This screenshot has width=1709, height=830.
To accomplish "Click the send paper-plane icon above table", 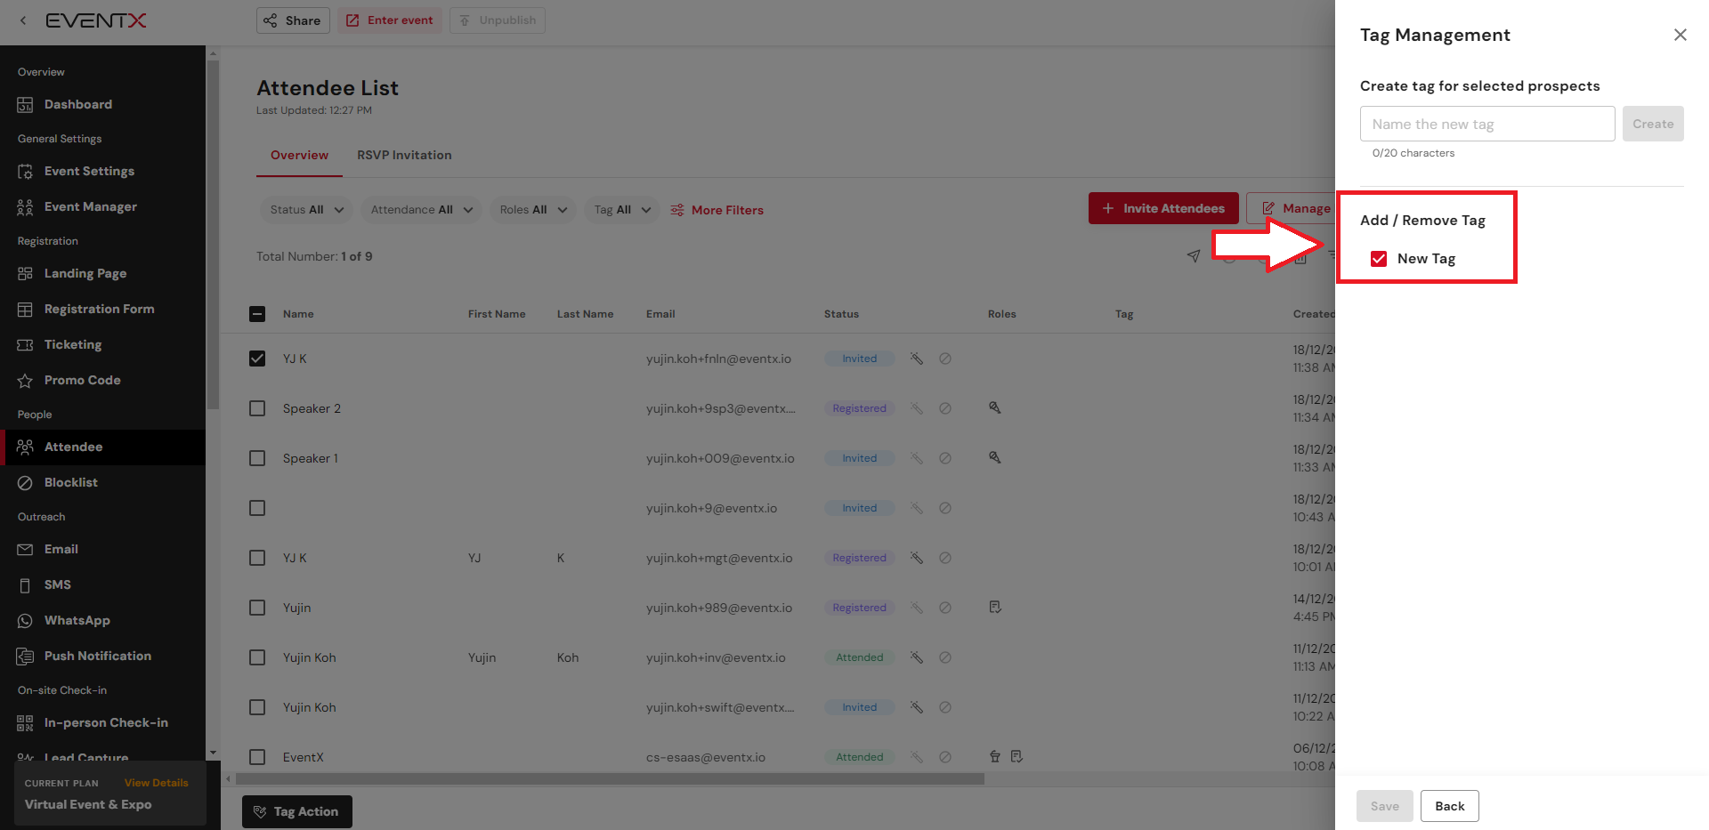I will click(x=1194, y=256).
